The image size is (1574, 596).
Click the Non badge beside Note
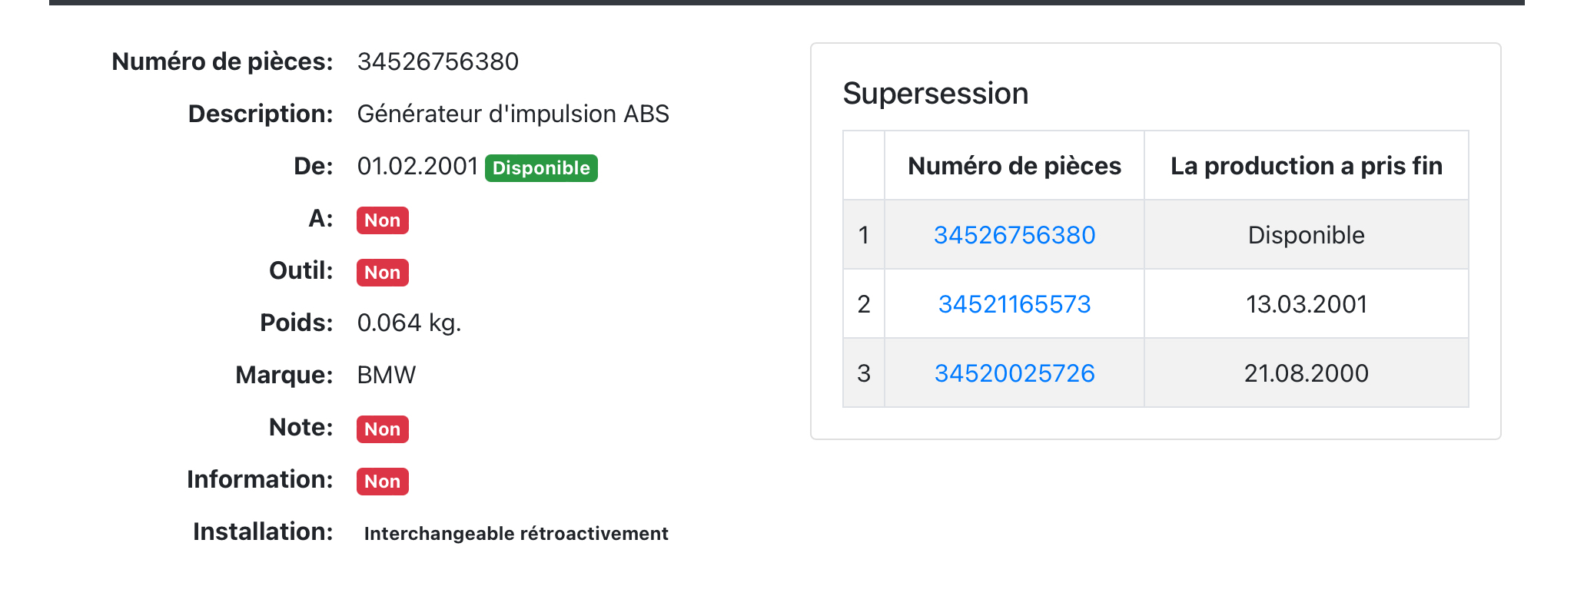(382, 429)
